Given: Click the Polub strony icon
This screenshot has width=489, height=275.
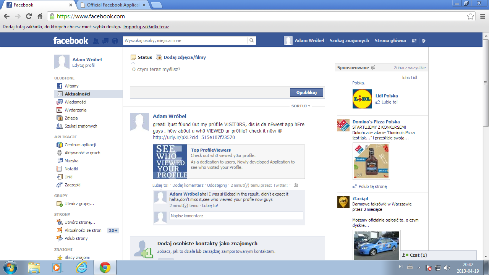Looking at the screenshot, I should coord(60,238).
